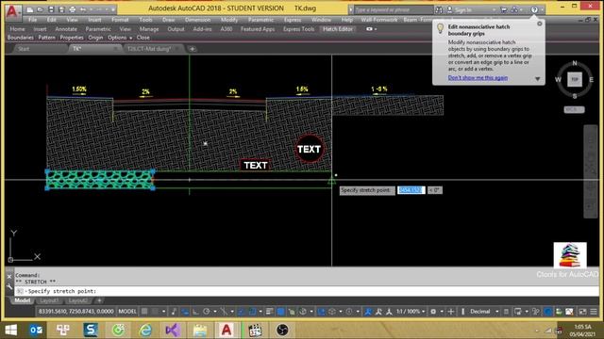Open the Wall-Formwork menu

pyautogui.click(x=379, y=20)
